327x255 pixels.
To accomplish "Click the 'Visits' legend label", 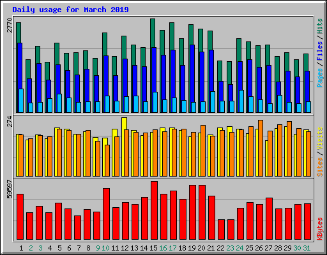I will (x=320, y=138).
